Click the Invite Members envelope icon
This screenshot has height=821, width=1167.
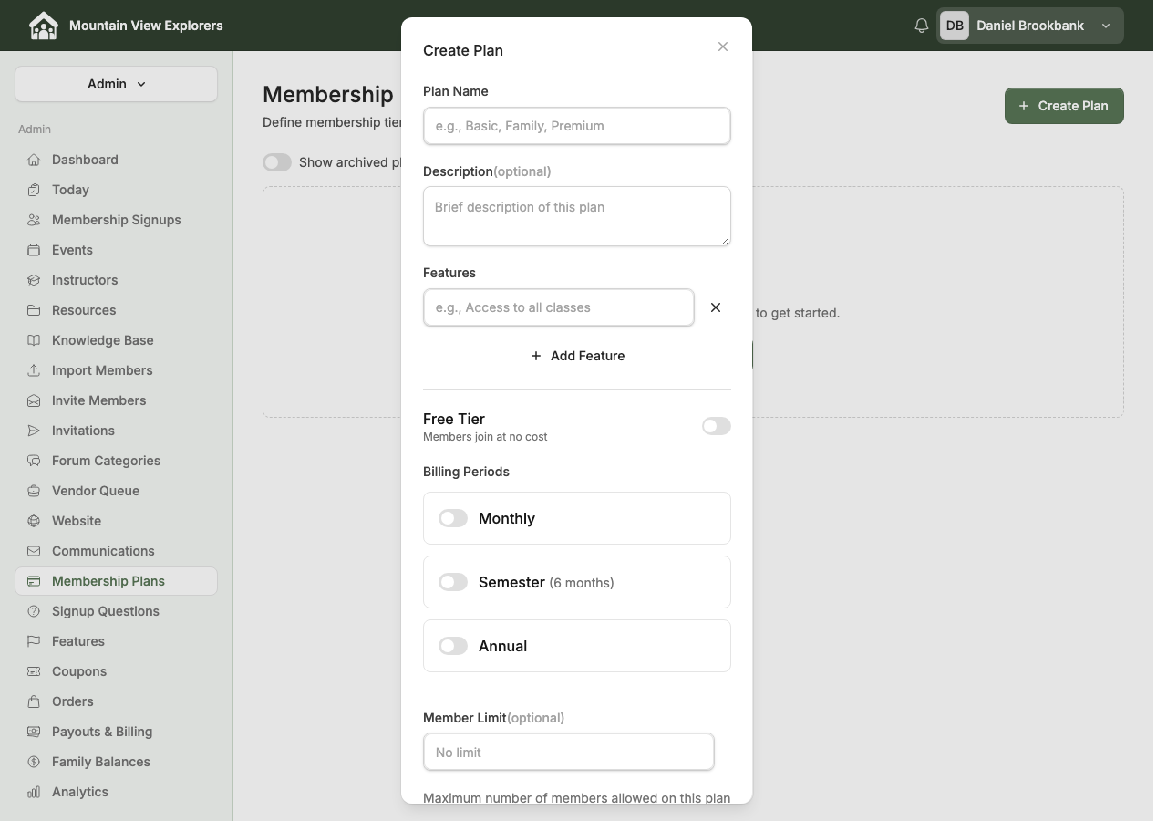34,400
